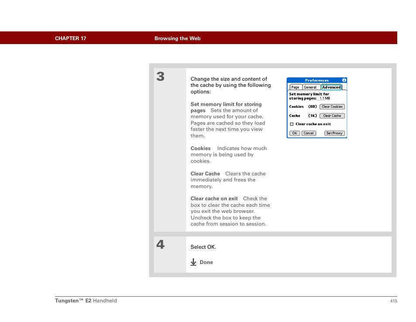The image size is (416, 322).
Task: Click the CHAPTER 17 header text
Action: (x=71, y=38)
